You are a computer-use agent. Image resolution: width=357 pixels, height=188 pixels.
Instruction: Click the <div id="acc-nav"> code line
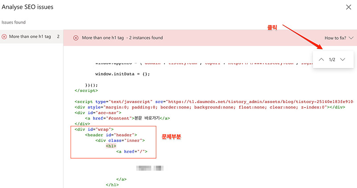point(98,113)
